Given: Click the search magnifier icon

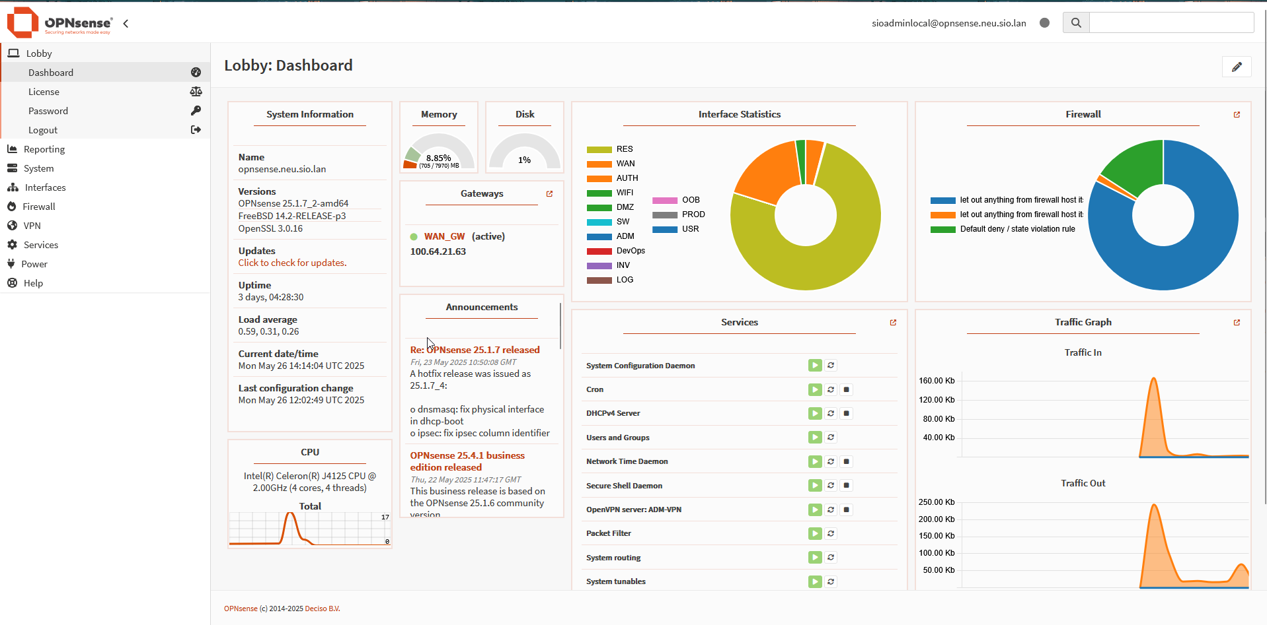Looking at the screenshot, I should pos(1076,23).
